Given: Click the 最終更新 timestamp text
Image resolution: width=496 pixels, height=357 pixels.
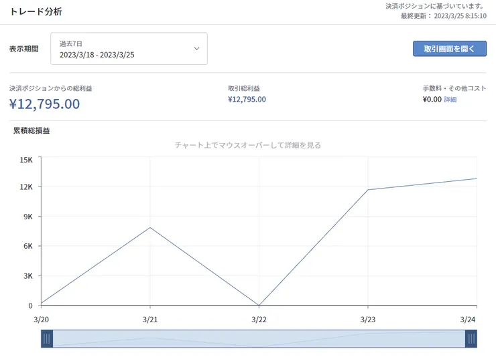Looking at the screenshot, I should coord(443,15).
